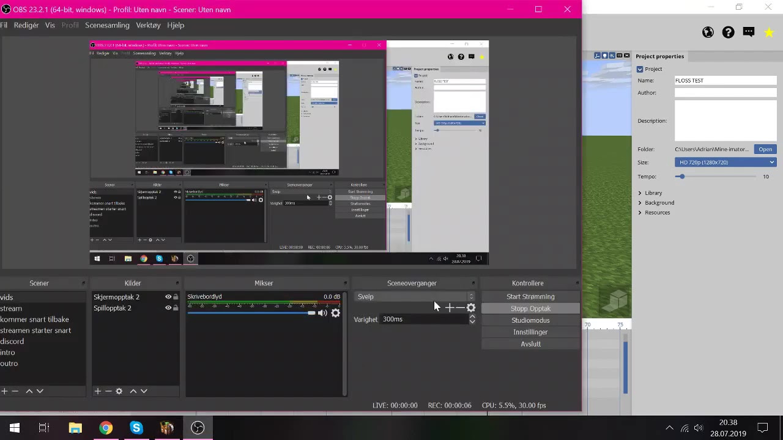Open source properties gear in Kilder panel
783x440 pixels.
pyautogui.click(x=119, y=391)
